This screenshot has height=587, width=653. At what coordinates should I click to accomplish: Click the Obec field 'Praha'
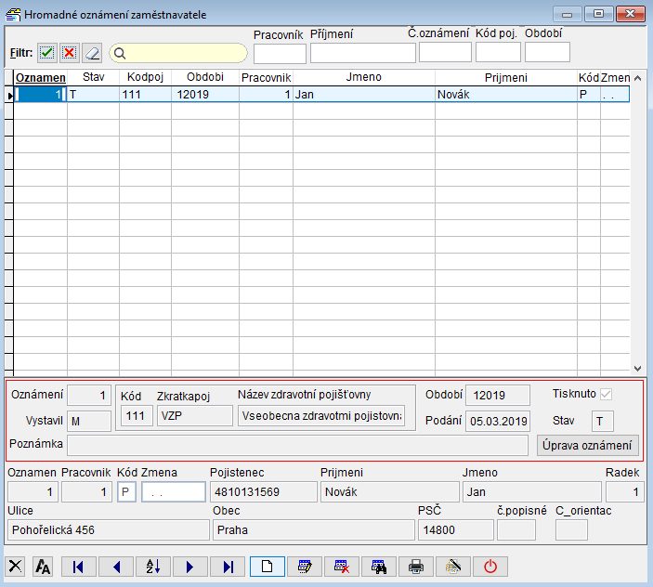314,530
